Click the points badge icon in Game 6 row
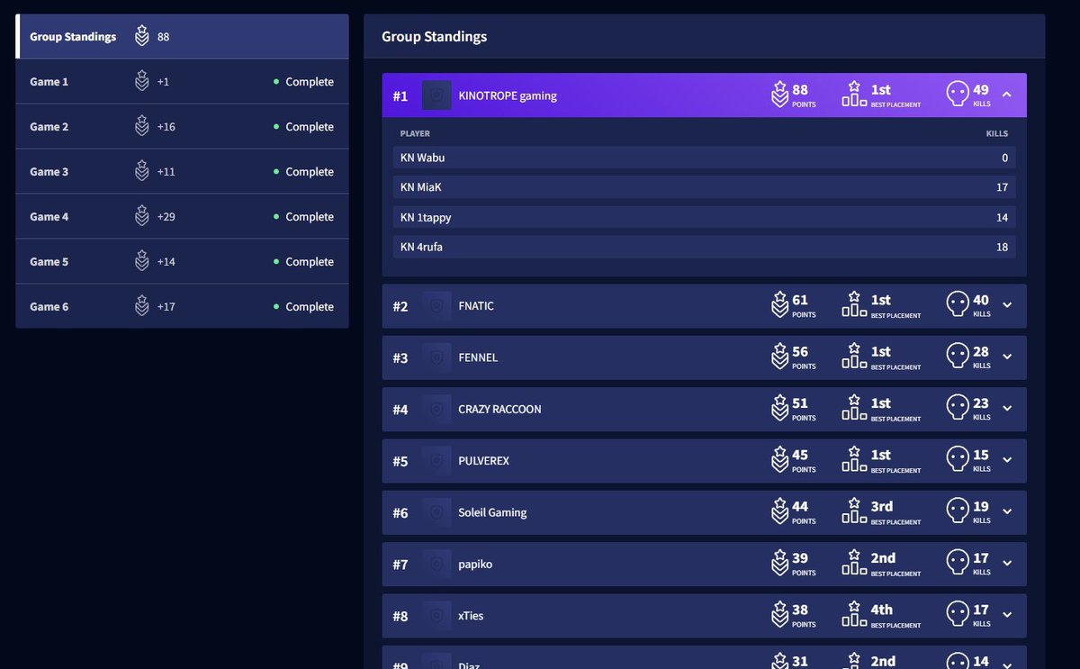 (141, 306)
